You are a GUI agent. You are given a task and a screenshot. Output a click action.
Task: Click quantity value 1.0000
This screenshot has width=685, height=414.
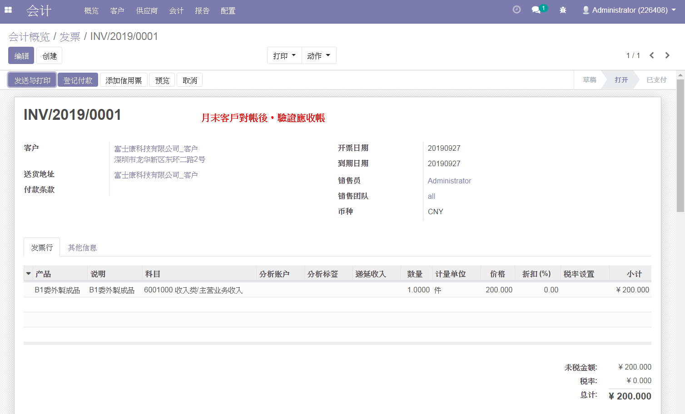point(418,290)
